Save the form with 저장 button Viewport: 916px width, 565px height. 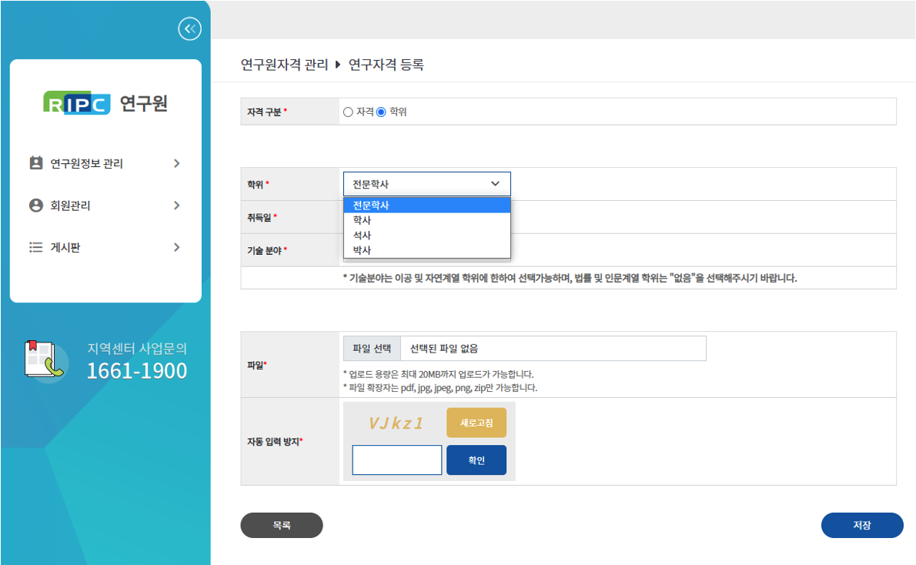coord(861,525)
